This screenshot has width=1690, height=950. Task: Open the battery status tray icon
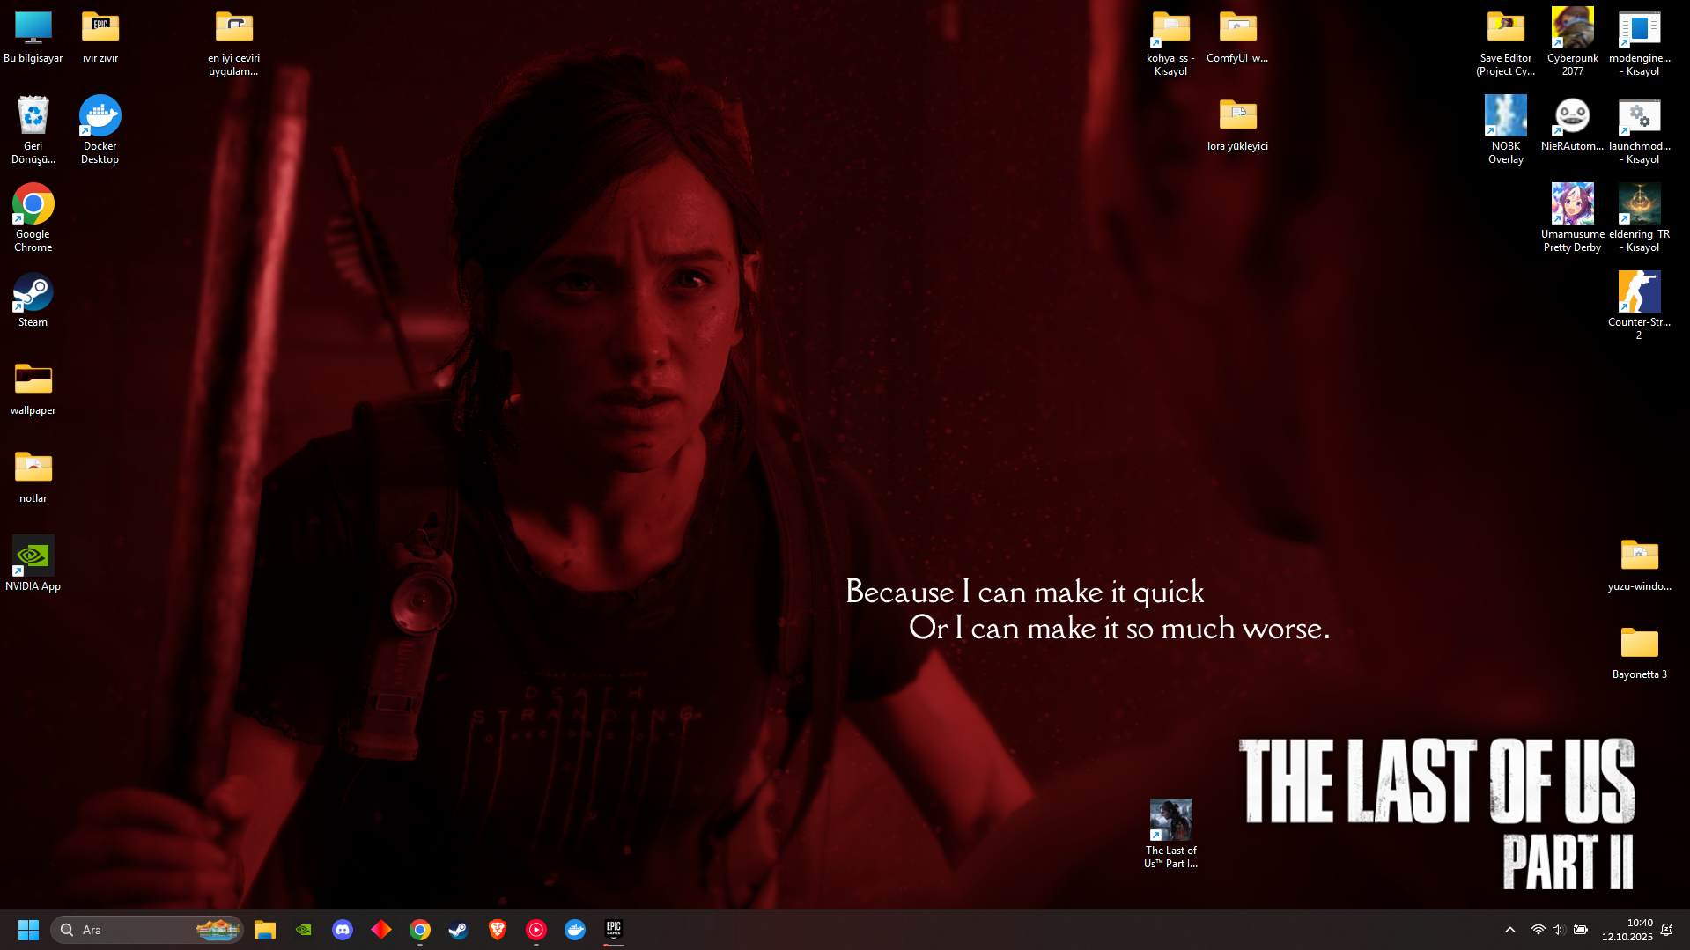coord(1581,930)
